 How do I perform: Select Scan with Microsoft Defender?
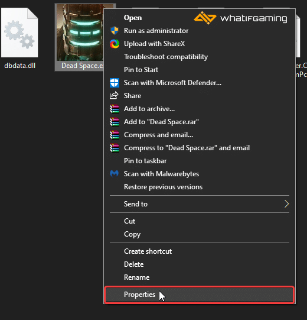click(200, 83)
